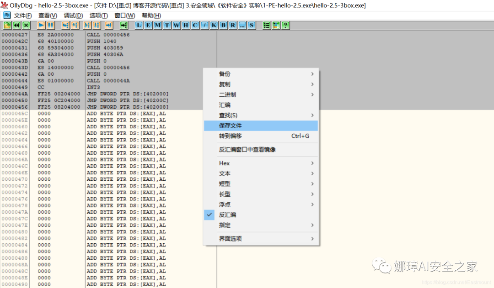Click the MDI window icon left of 文件 menu
Viewport: 494px width, 288px height.
click(x=7, y=15)
